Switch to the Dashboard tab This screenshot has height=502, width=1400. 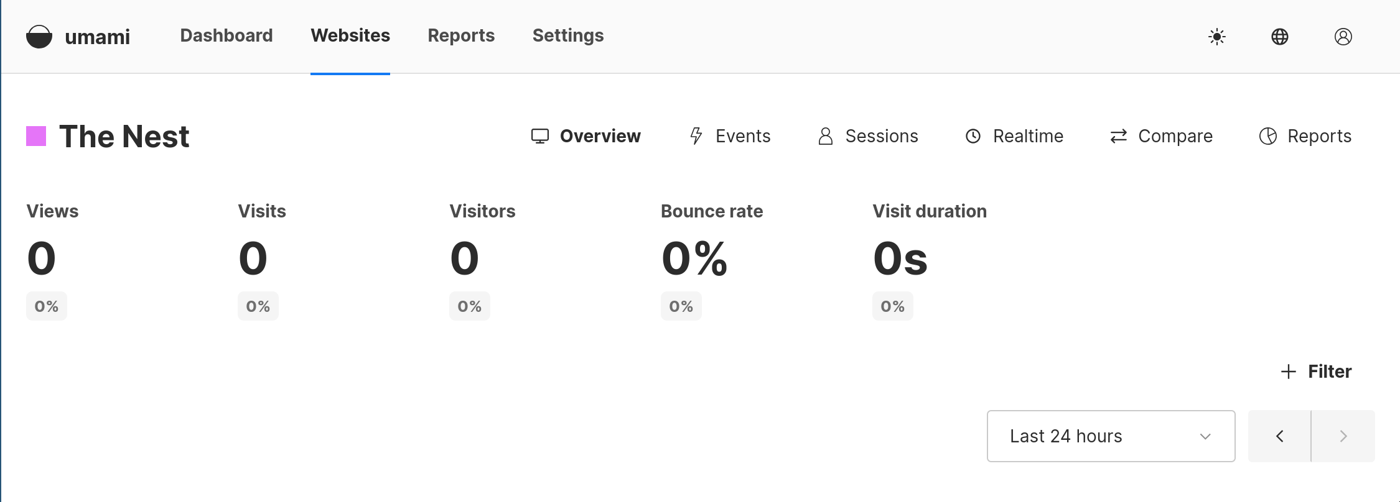[226, 35]
